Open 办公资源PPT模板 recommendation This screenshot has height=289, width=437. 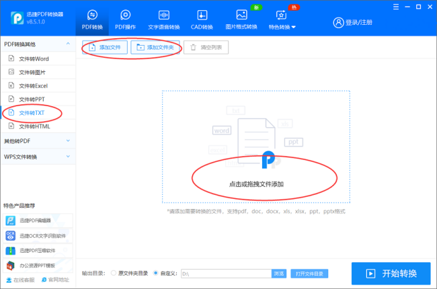pos(38,265)
